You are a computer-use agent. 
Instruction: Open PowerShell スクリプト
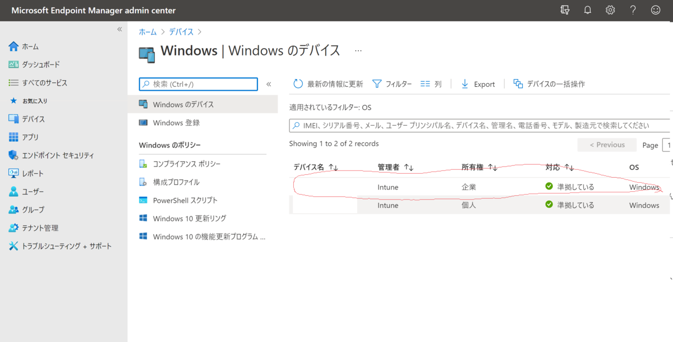tap(185, 200)
